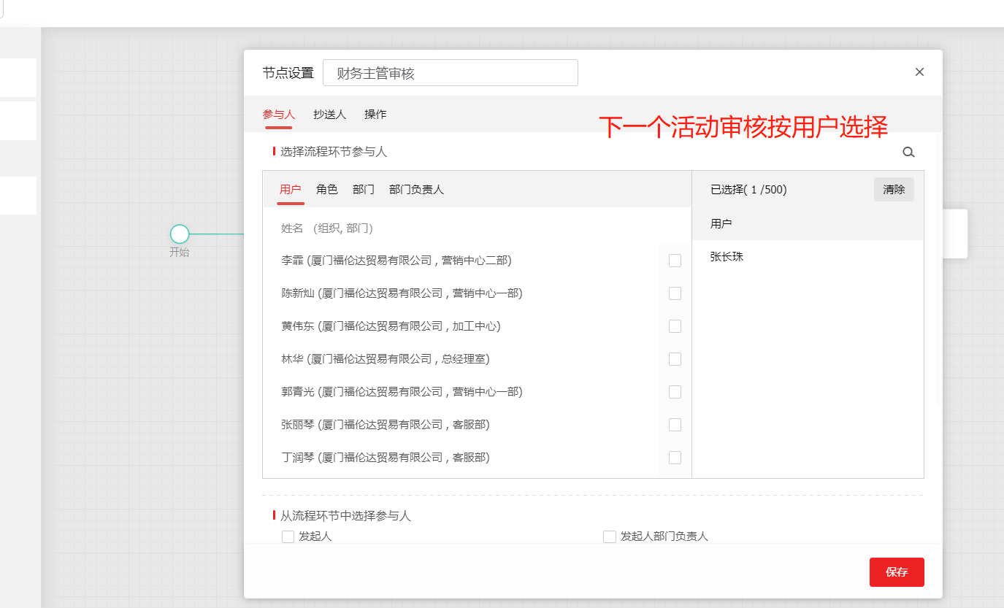Click the 清除 button to clear selection
Viewport: 1004px width, 608px height.
pyautogui.click(x=894, y=189)
